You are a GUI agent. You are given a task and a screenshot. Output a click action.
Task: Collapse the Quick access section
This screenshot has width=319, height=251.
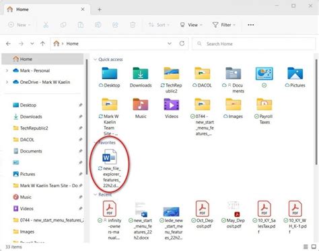(95, 60)
